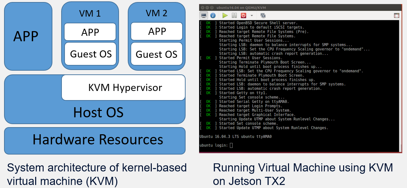The image size is (407, 188).
Task: Click the Guest OS box in VM 1
Action: [90, 54]
